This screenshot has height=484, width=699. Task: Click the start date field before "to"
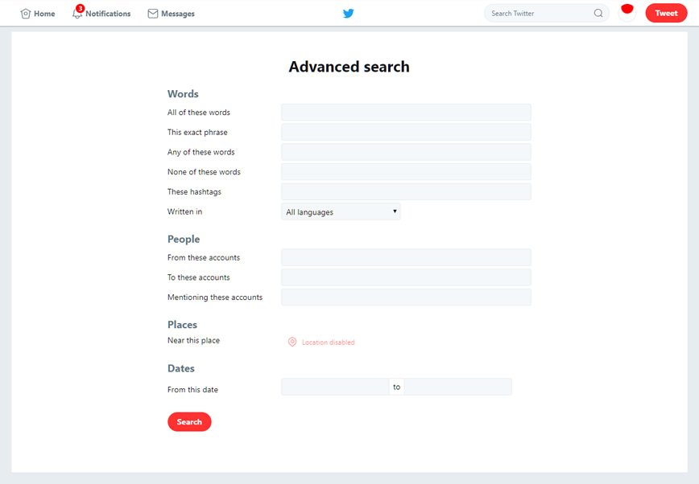(335, 387)
